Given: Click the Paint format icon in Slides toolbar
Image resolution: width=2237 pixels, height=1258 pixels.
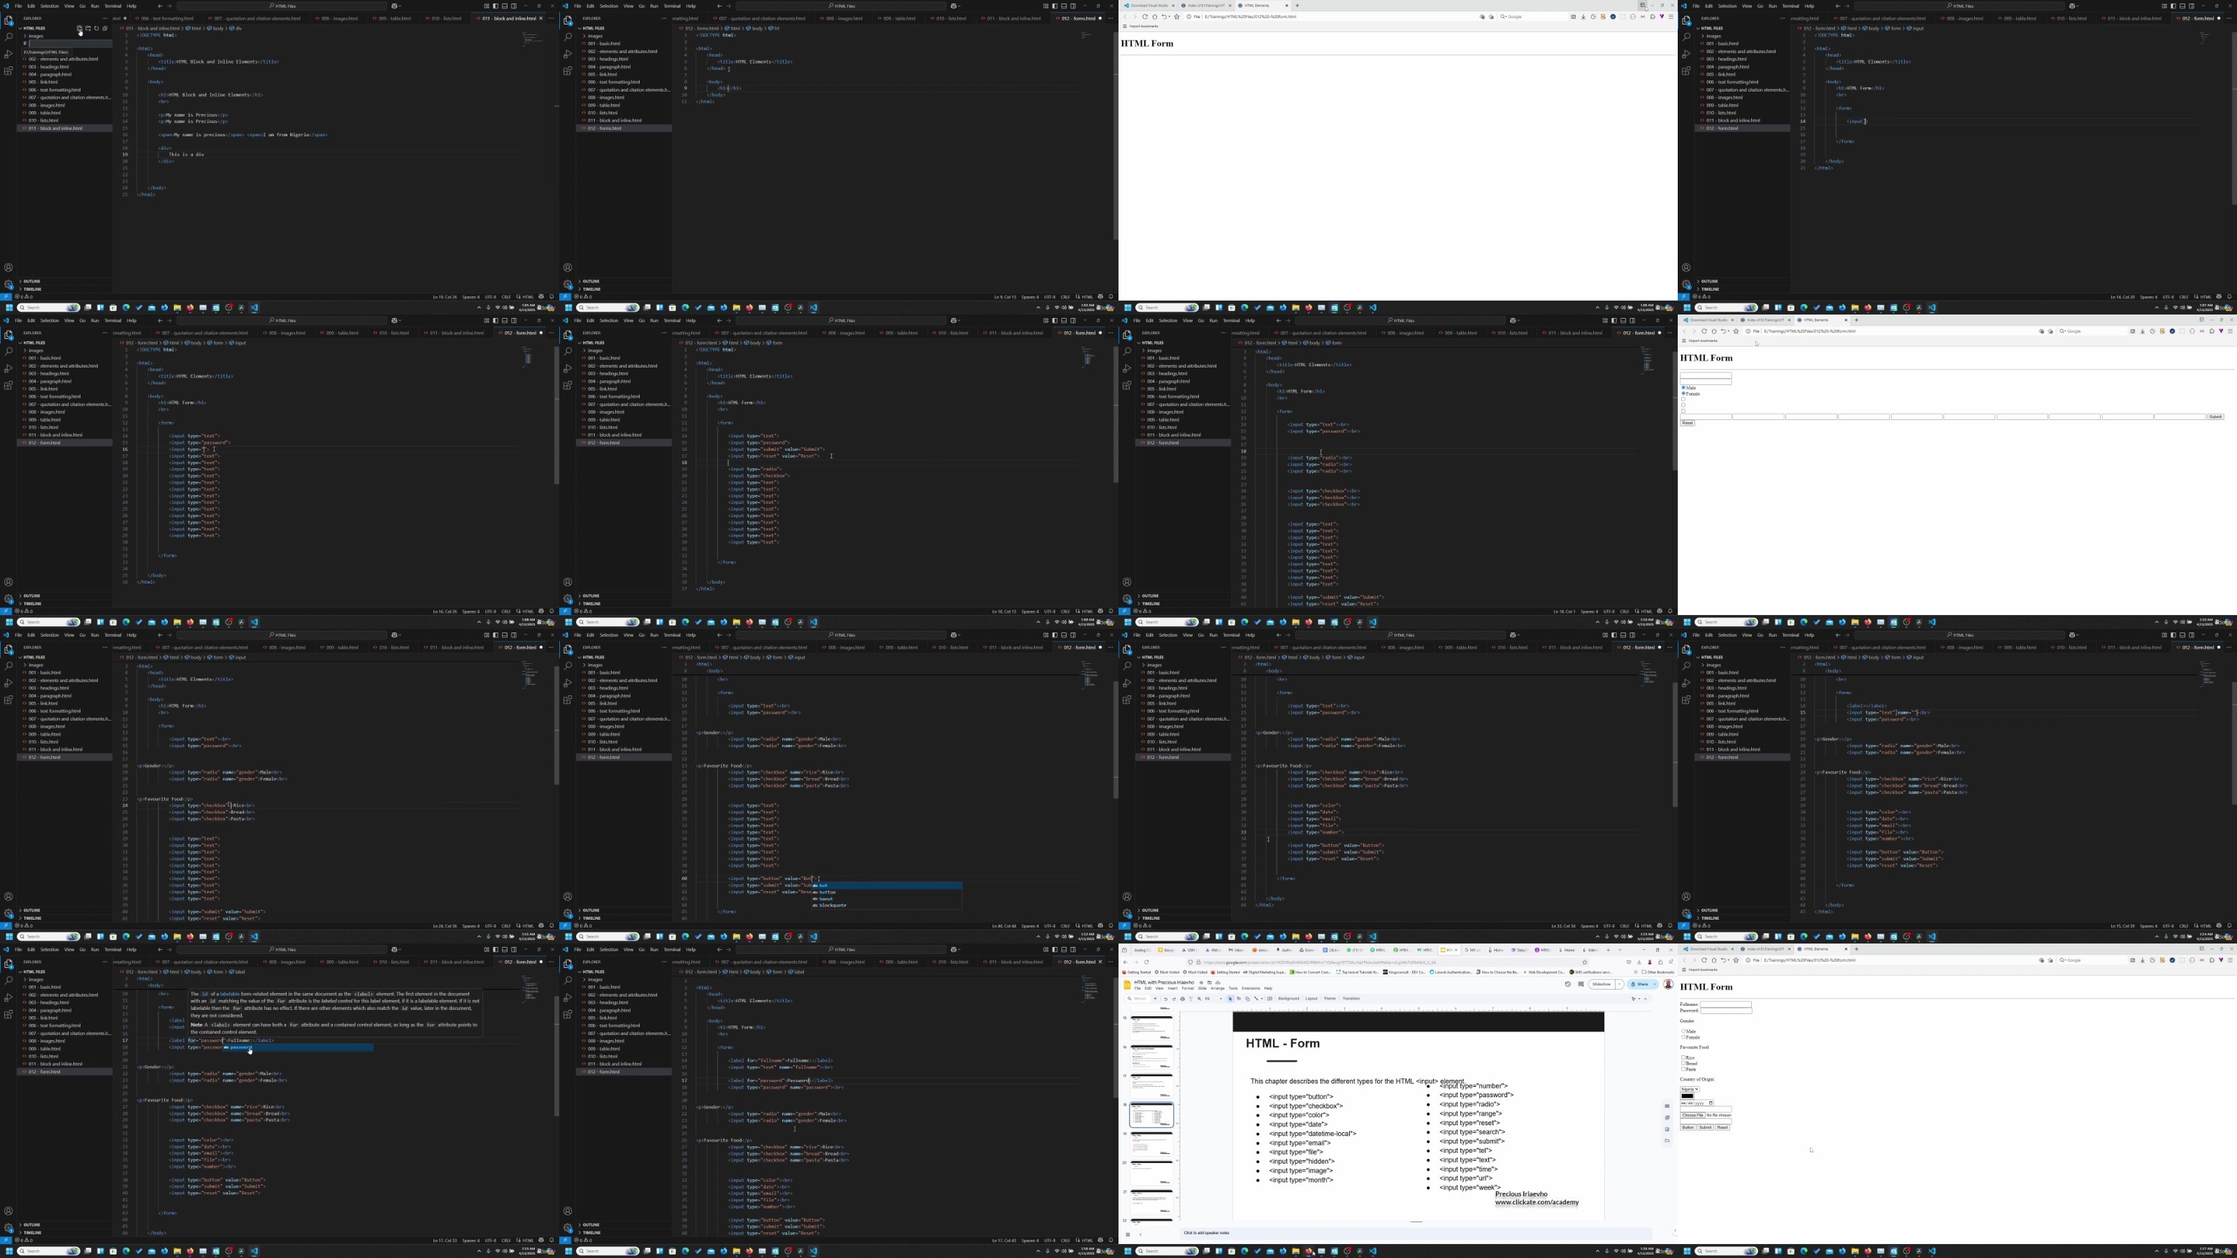Looking at the screenshot, I should pos(1191,999).
